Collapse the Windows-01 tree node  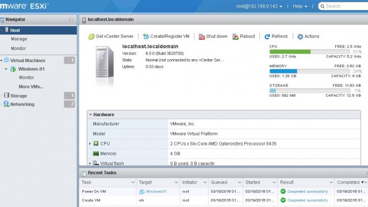(6, 69)
